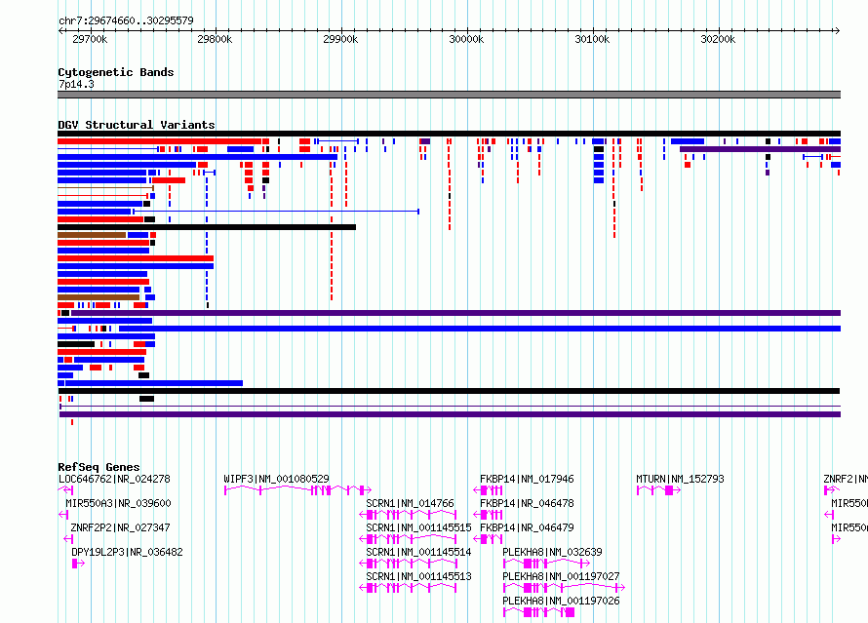Open the ZNRF2P2|NR_027347 gene label
The width and height of the screenshot is (868, 623).
pyautogui.click(x=120, y=527)
